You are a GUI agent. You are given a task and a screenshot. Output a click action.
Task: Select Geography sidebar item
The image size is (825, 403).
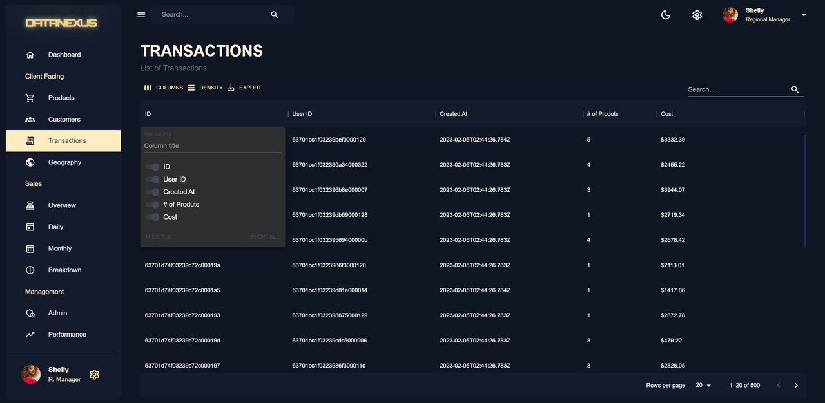(x=63, y=162)
